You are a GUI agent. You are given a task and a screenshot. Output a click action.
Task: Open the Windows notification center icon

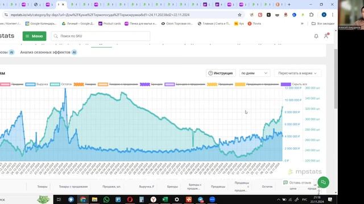coord(330,199)
